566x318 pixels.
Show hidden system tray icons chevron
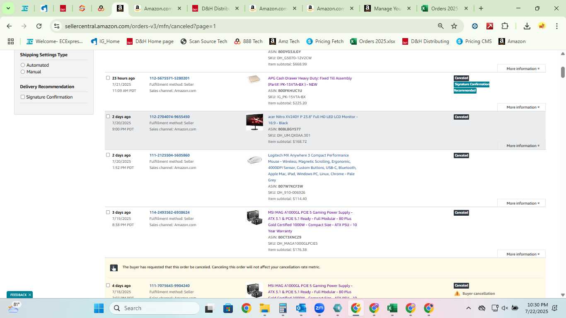(468, 308)
